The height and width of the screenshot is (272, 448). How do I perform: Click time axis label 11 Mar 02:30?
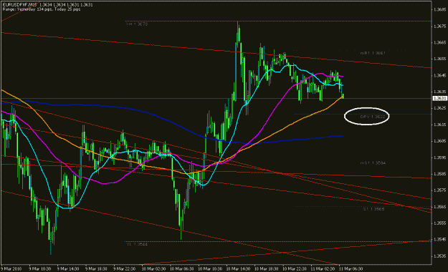(x=323, y=269)
